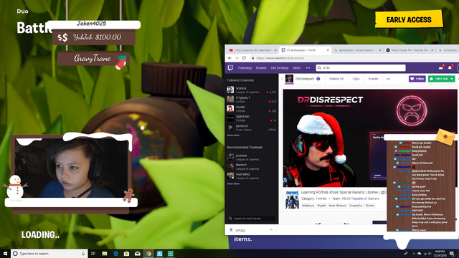Click the Multiplayer tag

coord(308,206)
